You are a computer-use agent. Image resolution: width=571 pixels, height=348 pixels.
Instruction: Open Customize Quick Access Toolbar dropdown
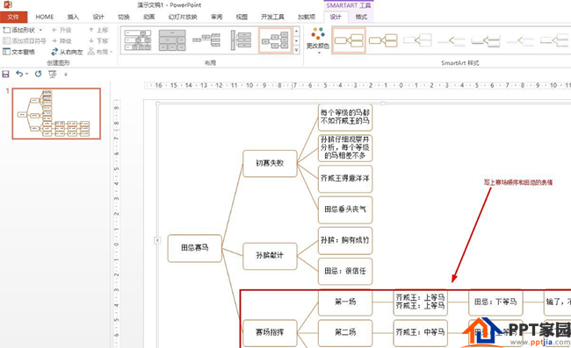[66, 75]
